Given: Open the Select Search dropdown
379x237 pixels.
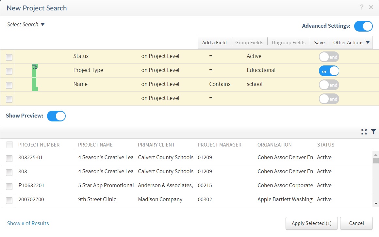Looking at the screenshot, I should point(26,24).
